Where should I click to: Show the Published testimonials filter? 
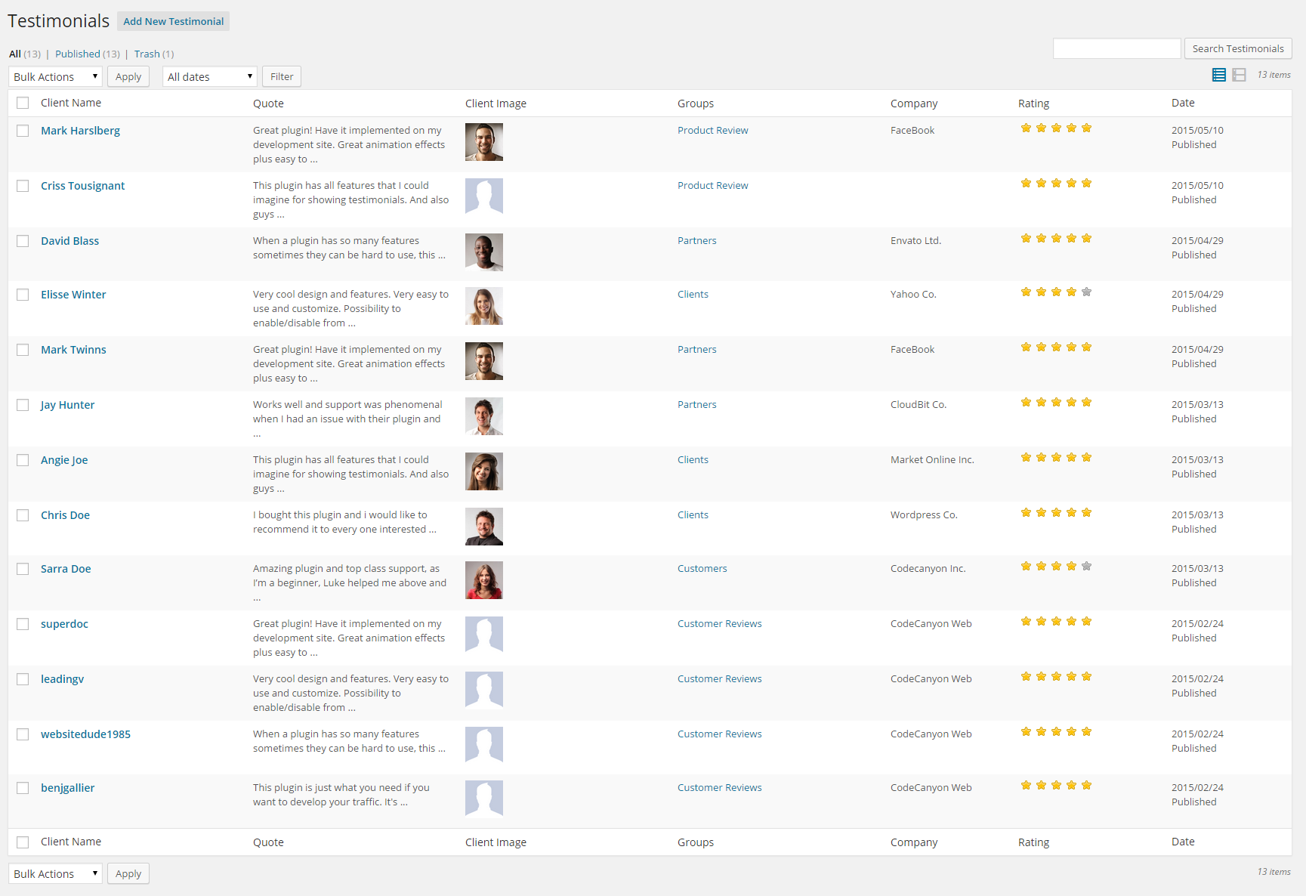click(x=77, y=54)
